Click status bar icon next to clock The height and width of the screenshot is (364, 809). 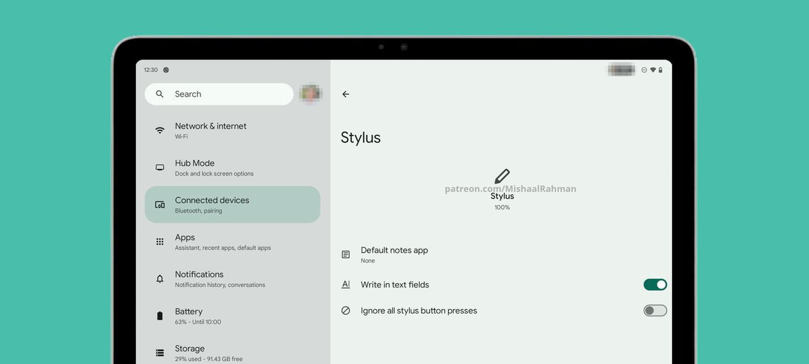pyautogui.click(x=166, y=70)
